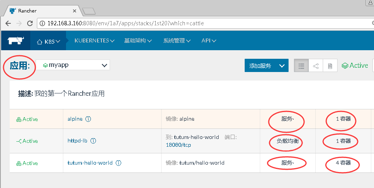The height and width of the screenshot is (188, 374).
Task: Click Active status of alpine row
Action: [x=27, y=119]
